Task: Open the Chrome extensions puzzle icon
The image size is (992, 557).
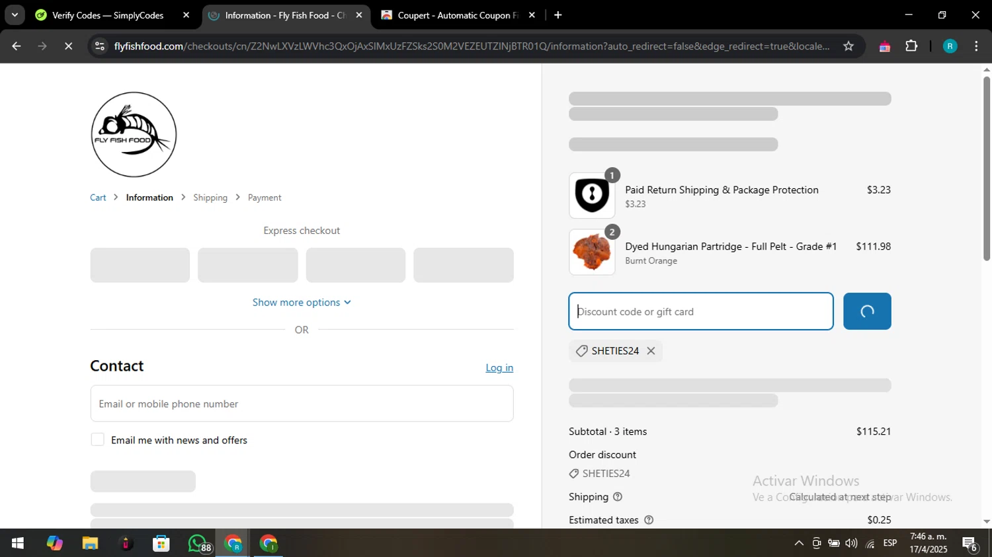Action: (x=911, y=46)
